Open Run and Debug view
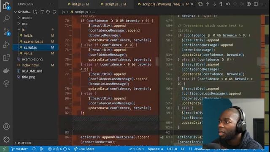This screenshot has height=152, width=270. click(6, 45)
